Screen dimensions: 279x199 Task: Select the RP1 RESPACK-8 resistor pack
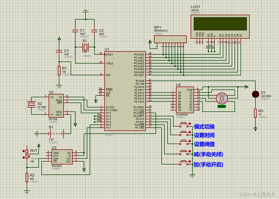(170, 39)
